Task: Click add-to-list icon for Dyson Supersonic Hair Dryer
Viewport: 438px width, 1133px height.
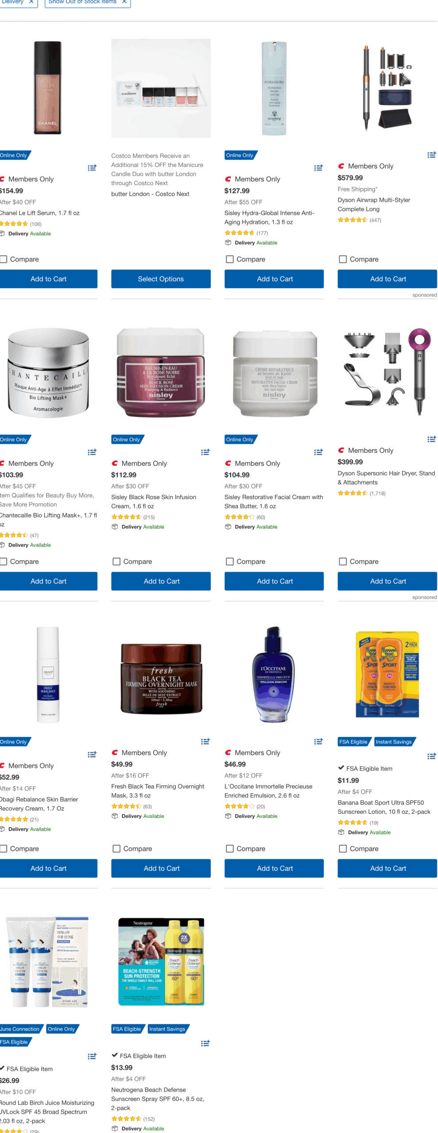Action: point(431,439)
